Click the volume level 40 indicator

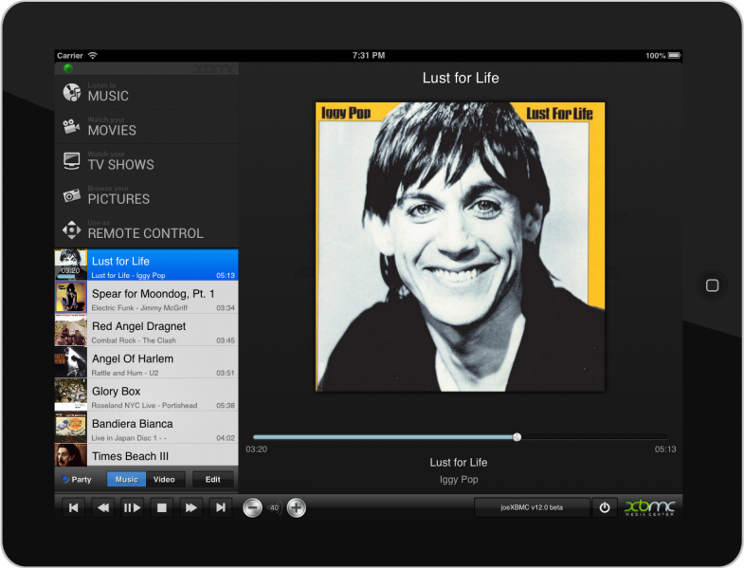click(274, 507)
